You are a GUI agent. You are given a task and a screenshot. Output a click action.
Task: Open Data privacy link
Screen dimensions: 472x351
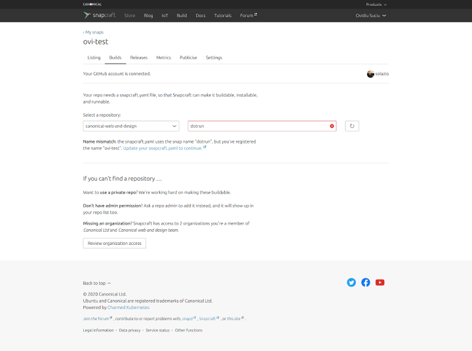tap(130, 330)
